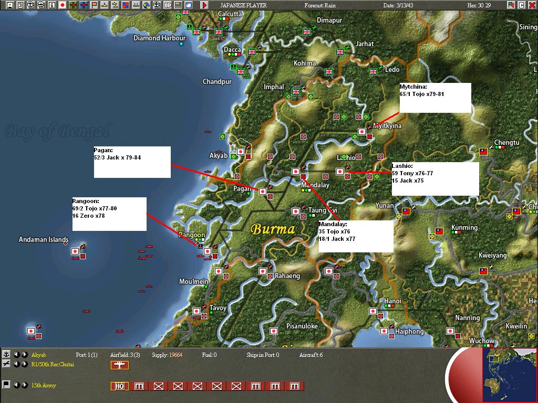538x403 pixels.
Task: Click the red end-turn play arrow
Action: click(204, 5)
